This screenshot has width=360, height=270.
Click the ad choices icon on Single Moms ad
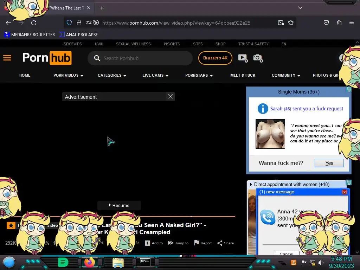click(x=349, y=89)
